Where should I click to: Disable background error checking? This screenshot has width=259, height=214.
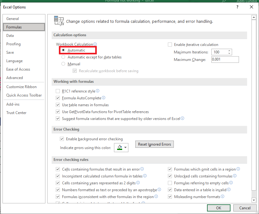point(62,139)
